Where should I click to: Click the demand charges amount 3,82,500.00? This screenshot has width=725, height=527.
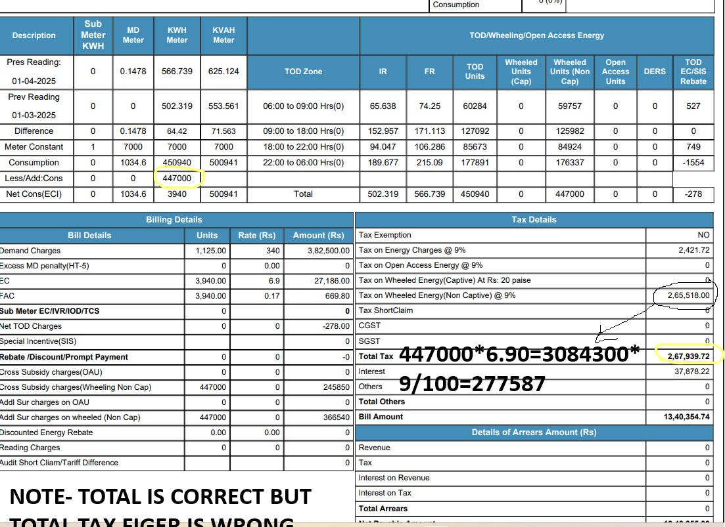click(x=328, y=251)
